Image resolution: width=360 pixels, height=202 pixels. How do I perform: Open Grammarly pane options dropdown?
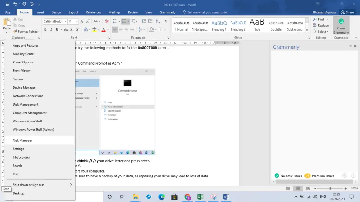point(351,46)
